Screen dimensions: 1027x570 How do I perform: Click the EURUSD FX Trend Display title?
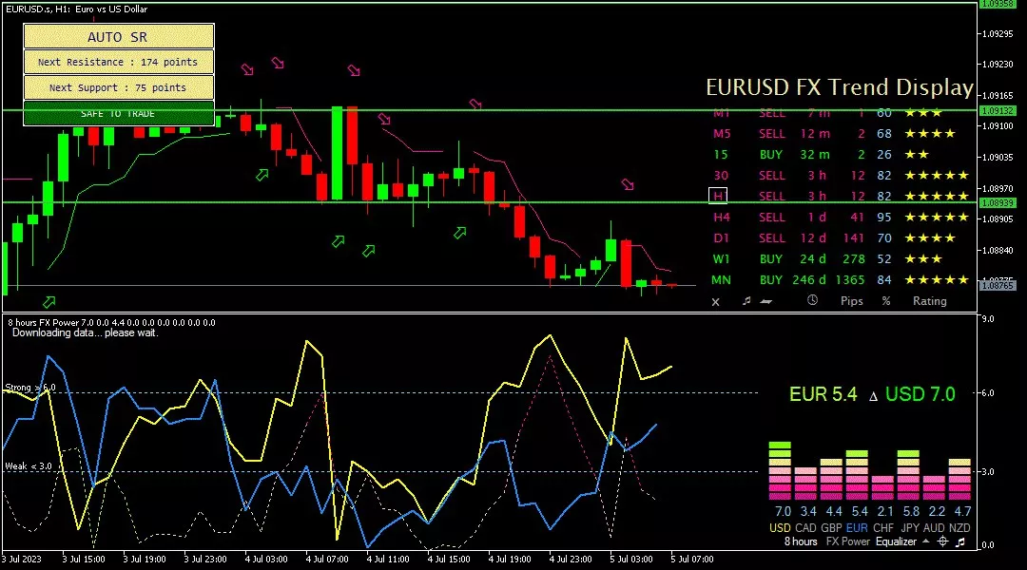click(x=840, y=87)
